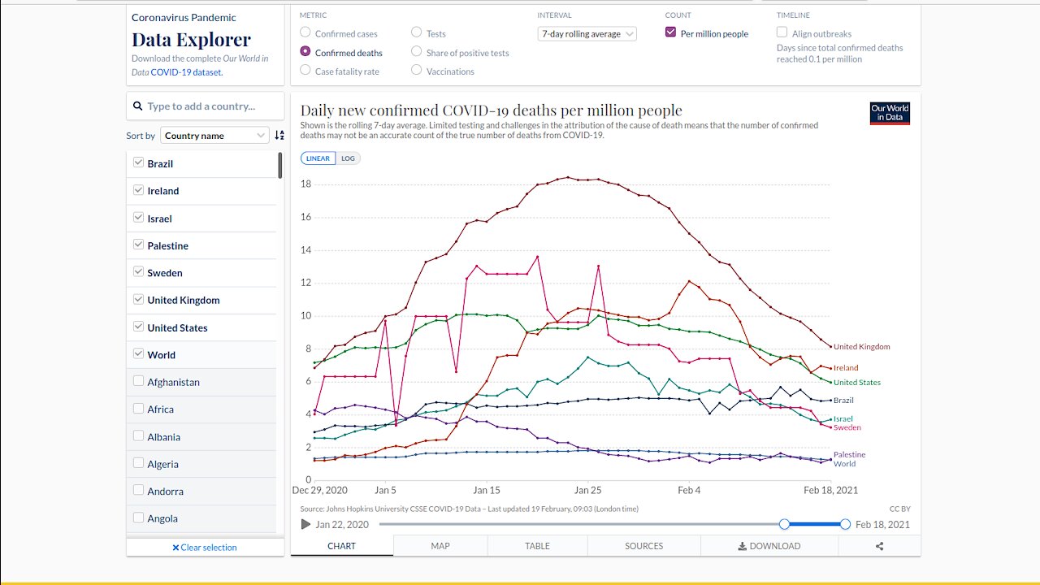The width and height of the screenshot is (1040, 585).
Task: Reverse the sort order with the arrows icon
Action: [279, 136]
